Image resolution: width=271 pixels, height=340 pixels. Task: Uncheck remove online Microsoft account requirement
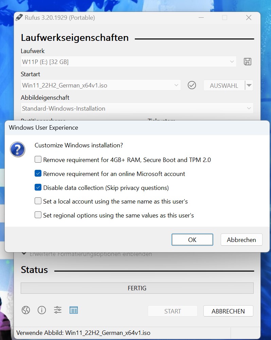pyautogui.click(x=38, y=174)
